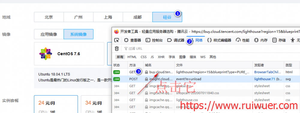
Task: Select the 34 元/月 instance plan
Action: coord(96,104)
